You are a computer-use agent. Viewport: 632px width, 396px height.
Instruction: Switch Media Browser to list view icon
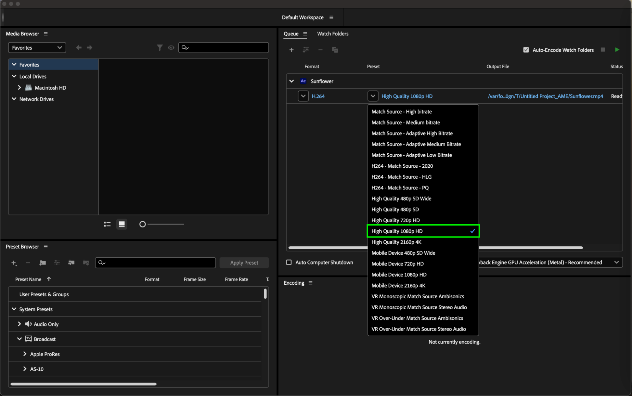click(x=107, y=224)
